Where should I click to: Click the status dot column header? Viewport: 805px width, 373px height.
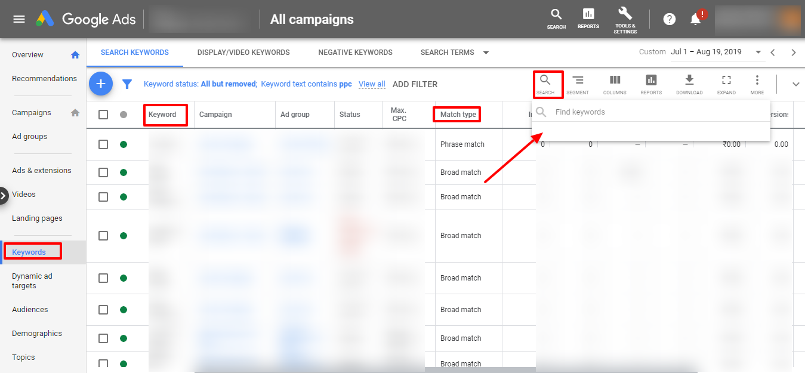(124, 115)
